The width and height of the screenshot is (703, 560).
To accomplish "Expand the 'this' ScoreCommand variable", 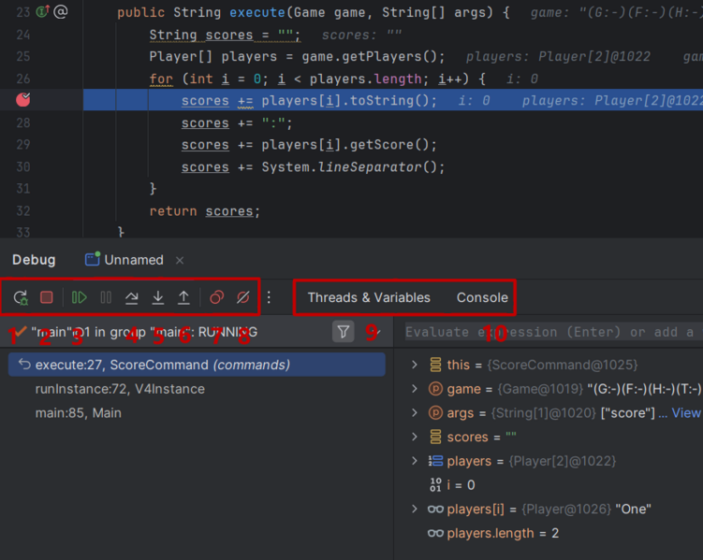I will click(415, 365).
